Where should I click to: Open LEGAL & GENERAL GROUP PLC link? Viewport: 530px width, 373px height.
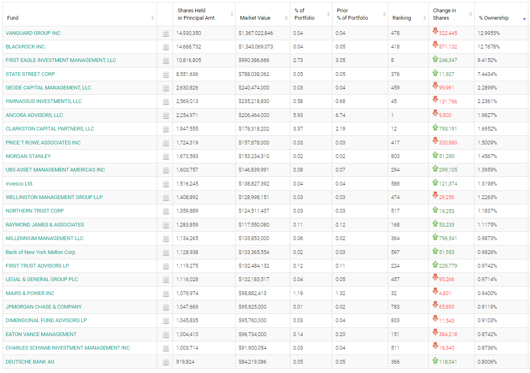pyautogui.click(x=42, y=279)
